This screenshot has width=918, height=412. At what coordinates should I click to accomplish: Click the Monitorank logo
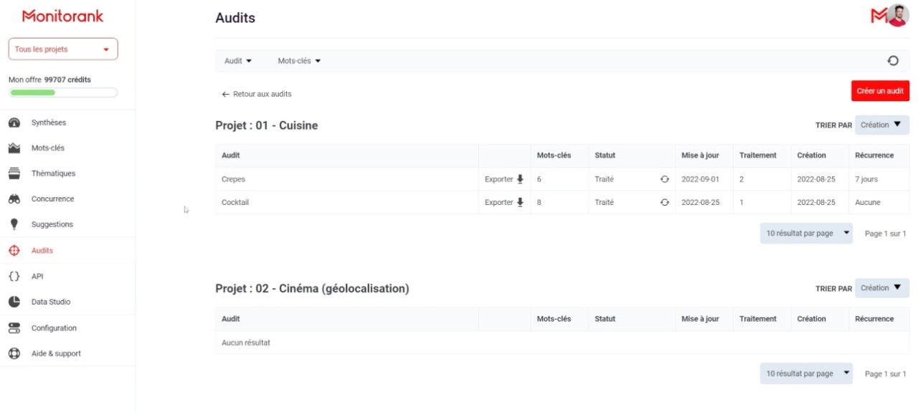pos(63,16)
